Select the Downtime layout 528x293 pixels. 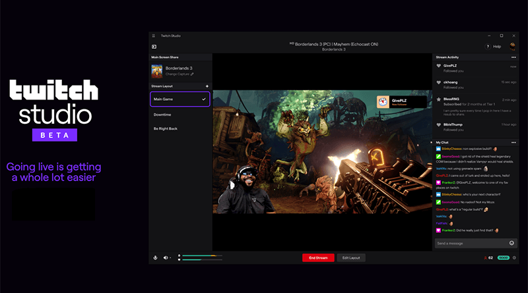click(162, 115)
